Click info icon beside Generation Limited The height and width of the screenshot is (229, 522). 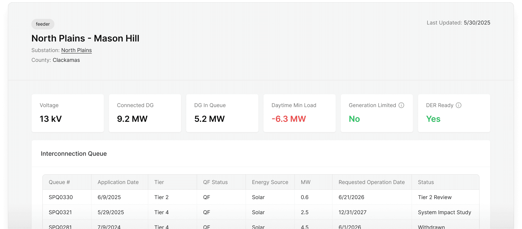[x=401, y=105]
